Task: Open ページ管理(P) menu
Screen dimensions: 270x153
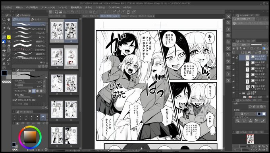Action: click(x=32, y=8)
